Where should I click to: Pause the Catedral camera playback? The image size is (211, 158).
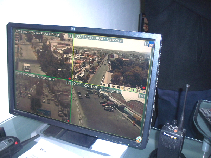[109, 86]
